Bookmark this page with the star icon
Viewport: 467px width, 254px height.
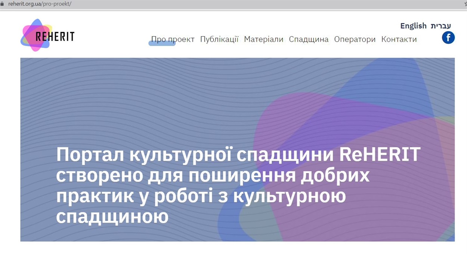[x=465, y=4]
